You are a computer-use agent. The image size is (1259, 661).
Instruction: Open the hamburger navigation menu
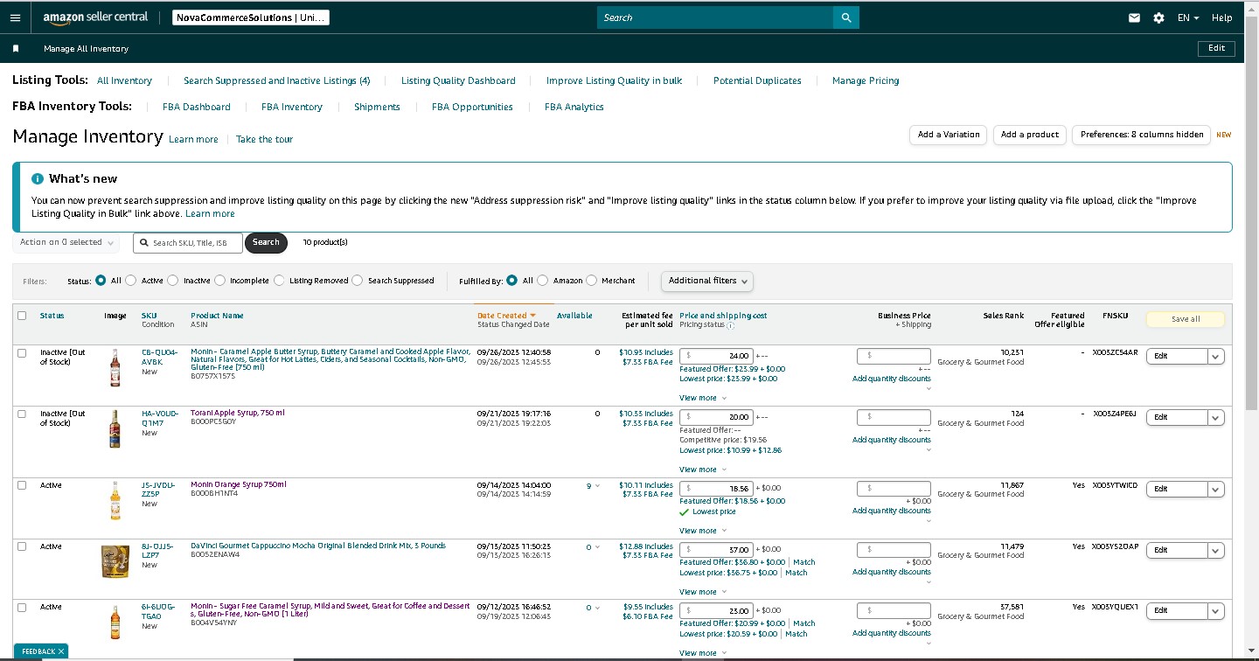click(x=15, y=17)
